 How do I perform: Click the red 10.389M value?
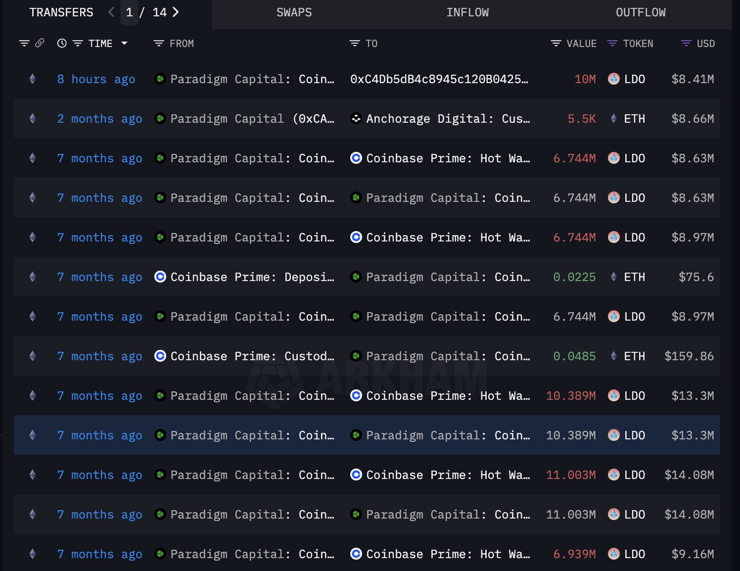pos(571,396)
